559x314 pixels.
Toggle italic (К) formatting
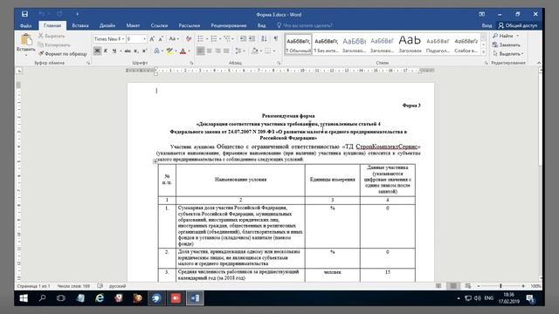[x=106, y=51]
